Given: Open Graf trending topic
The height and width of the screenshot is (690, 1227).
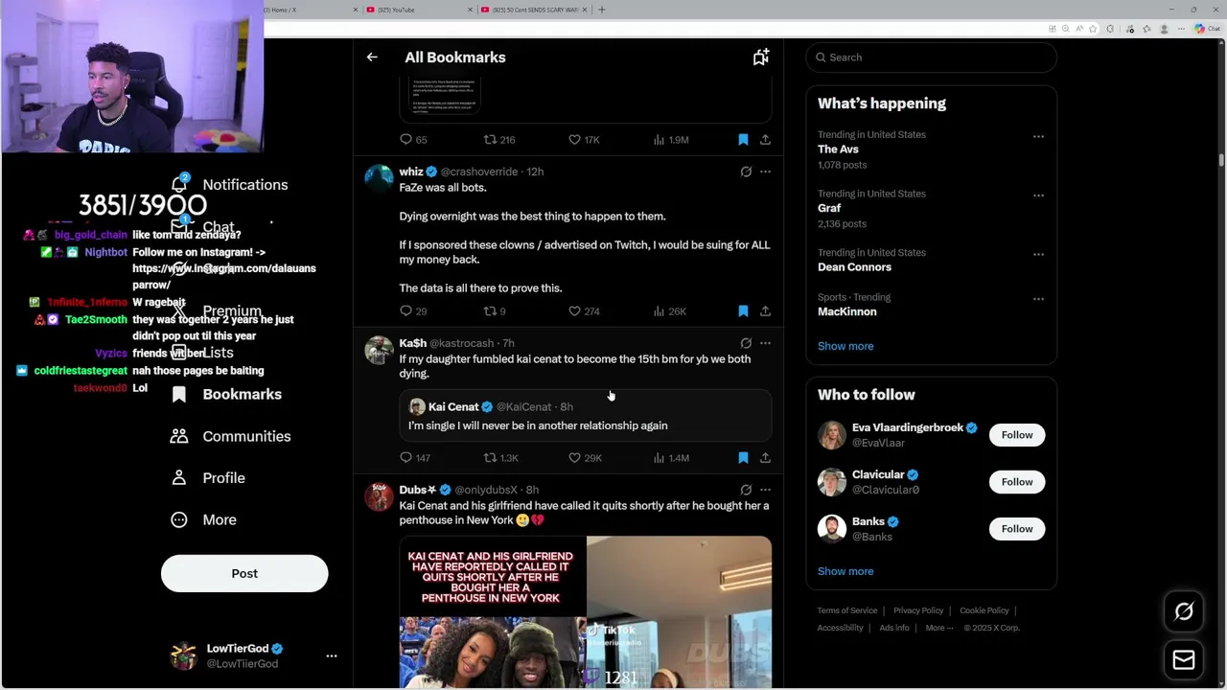Looking at the screenshot, I should tap(829, 208).
